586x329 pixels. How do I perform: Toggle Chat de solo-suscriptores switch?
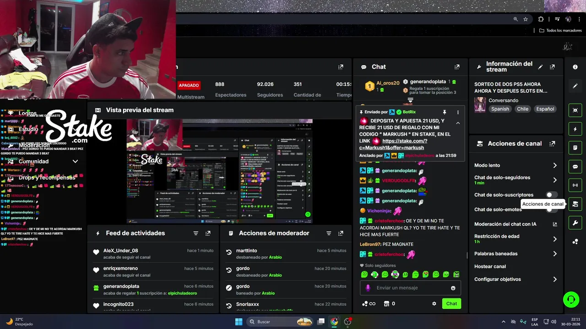tap(552, 195)
